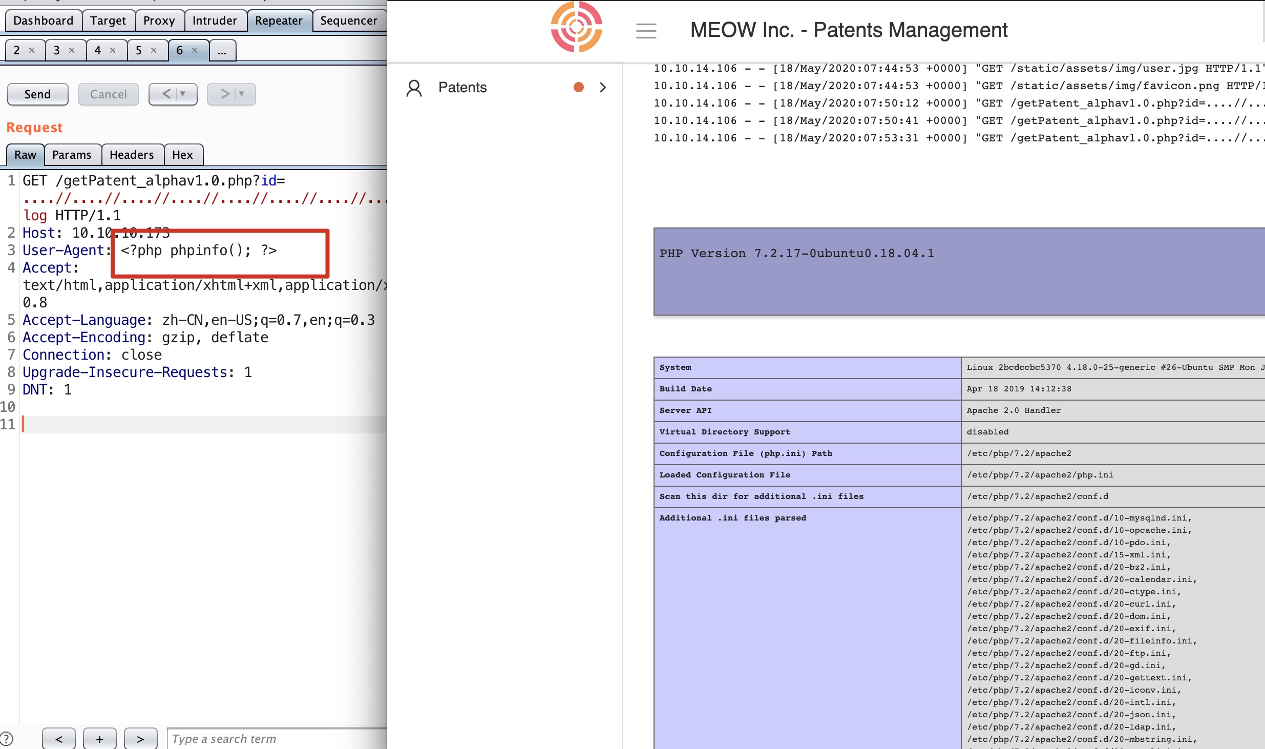Open the Params request tab
This screenshot has width=1265, height=749.
tap(72, 155)
